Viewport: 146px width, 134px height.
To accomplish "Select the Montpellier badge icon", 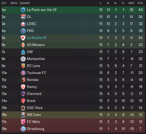I will (23, 59).
